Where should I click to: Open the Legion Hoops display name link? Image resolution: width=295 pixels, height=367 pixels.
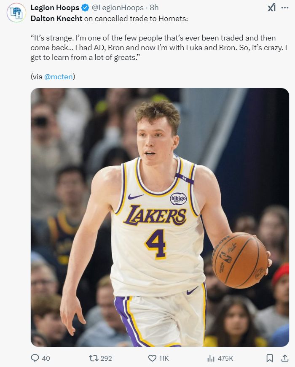pyautogui.click(x=55, y=8)
